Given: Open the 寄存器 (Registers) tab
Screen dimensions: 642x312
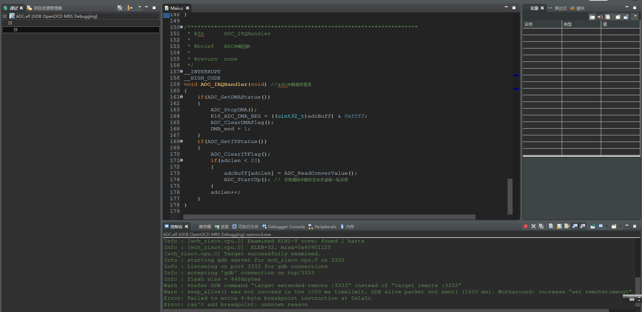Looking at the screenshot, I should pyautogui.click(x=202, y=226).
